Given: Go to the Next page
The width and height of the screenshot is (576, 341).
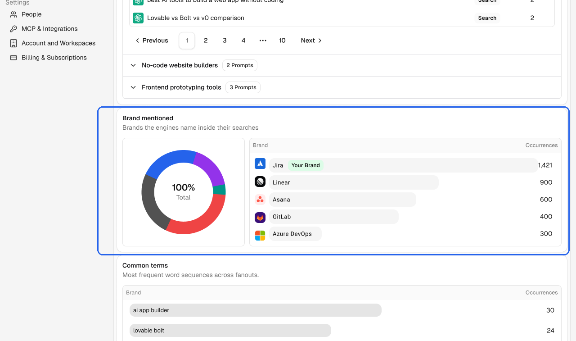Looking at the screenshot, I should point(311,41).
